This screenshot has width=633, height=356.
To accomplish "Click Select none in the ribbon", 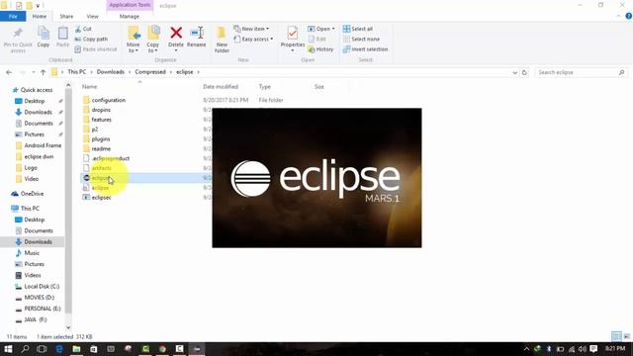I will [x=361, y=40].
